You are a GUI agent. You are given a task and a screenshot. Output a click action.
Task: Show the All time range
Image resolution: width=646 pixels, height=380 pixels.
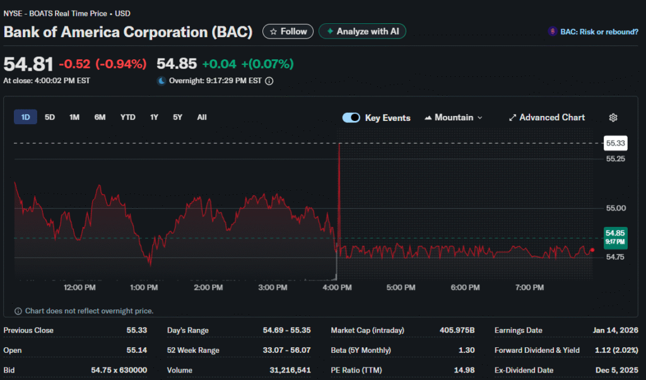201,117
